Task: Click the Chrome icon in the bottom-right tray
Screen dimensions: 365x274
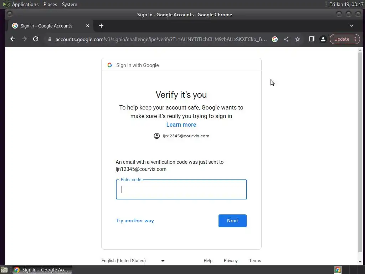Action: [x=338, y=270]
